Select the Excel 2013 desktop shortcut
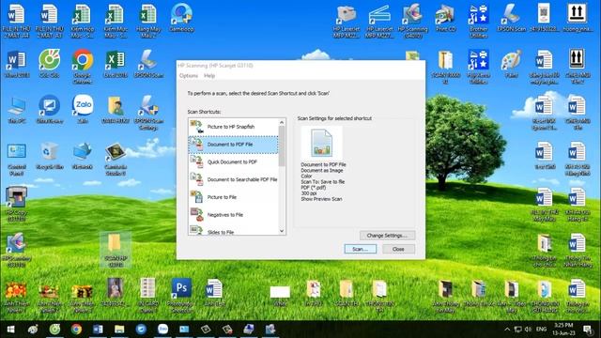 coord(116,64)
